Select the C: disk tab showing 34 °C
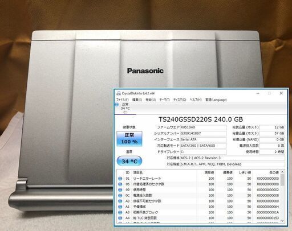 point(125,109)
